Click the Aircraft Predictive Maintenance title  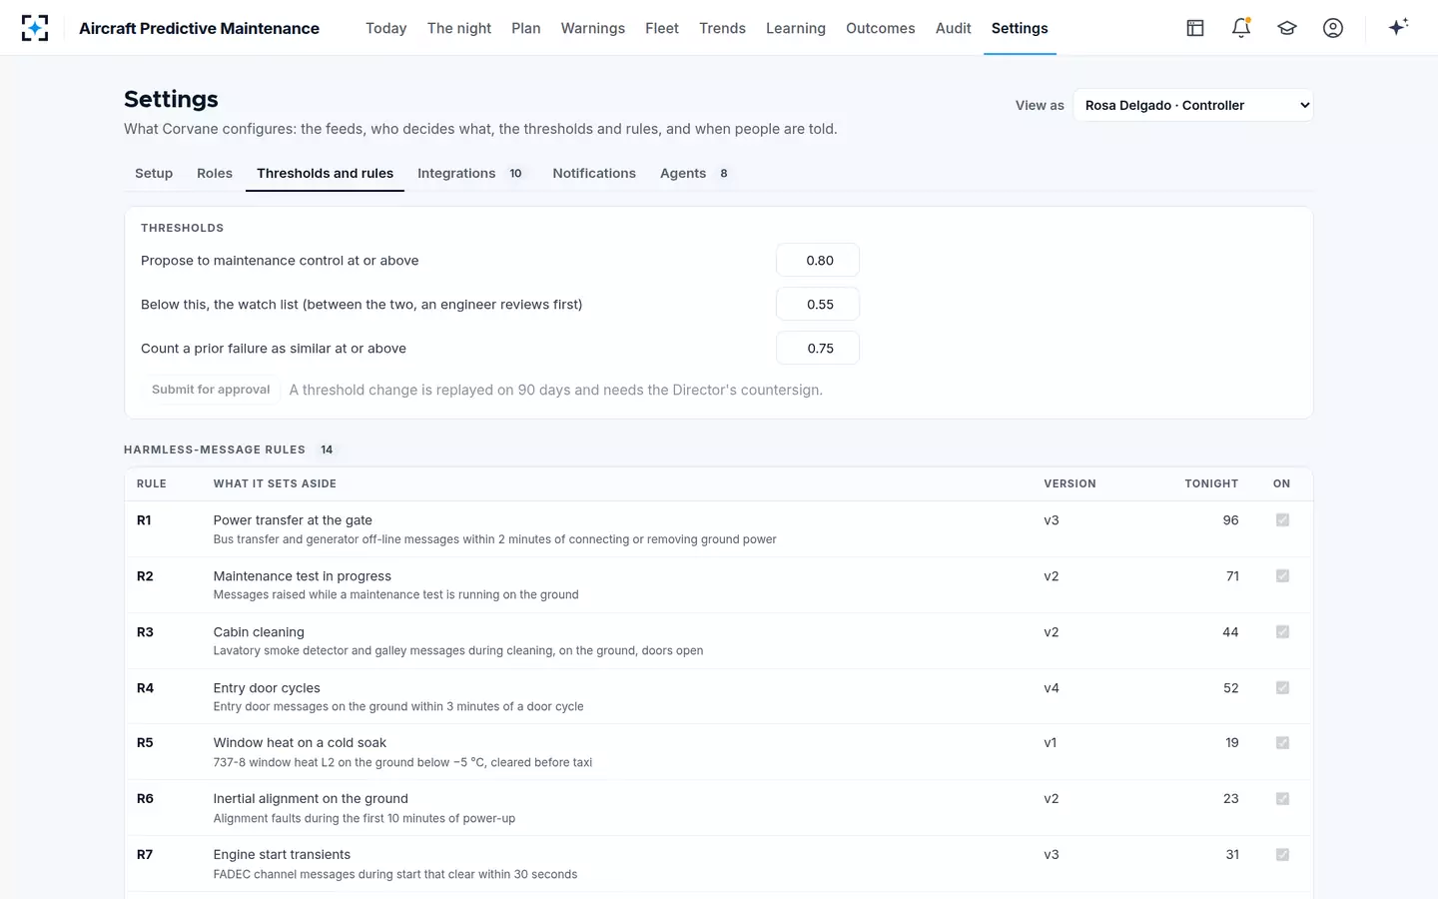click(200, 28)
